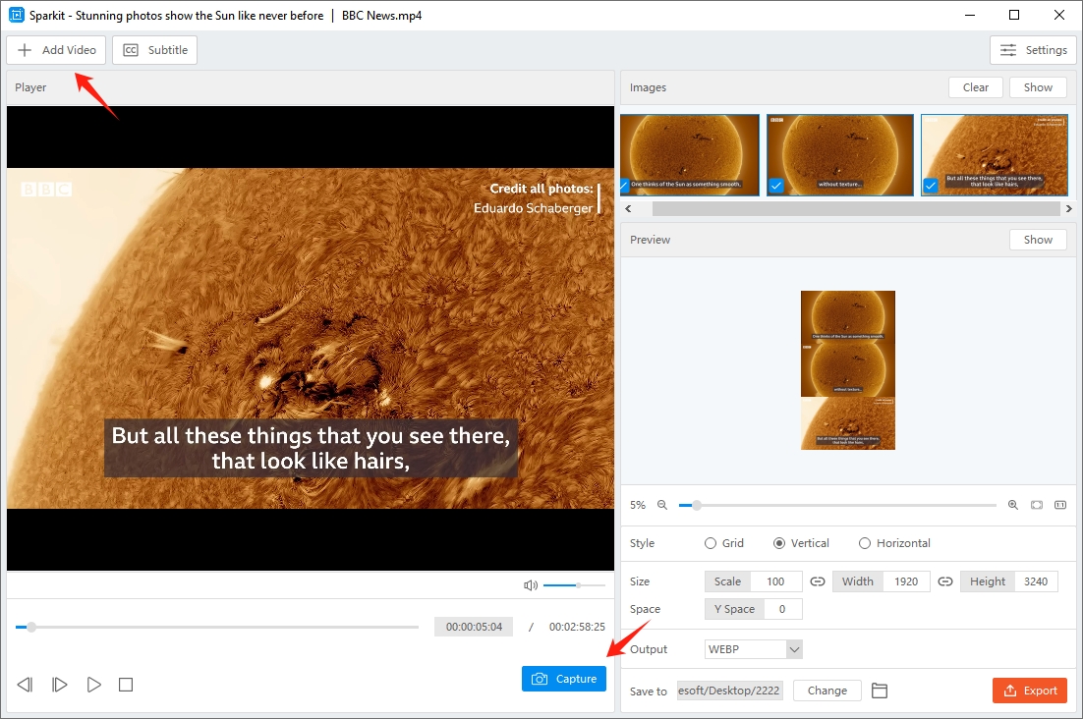Export the combined screenshot image
The height and width of the screenshot is (719, 1083).
1029,691
